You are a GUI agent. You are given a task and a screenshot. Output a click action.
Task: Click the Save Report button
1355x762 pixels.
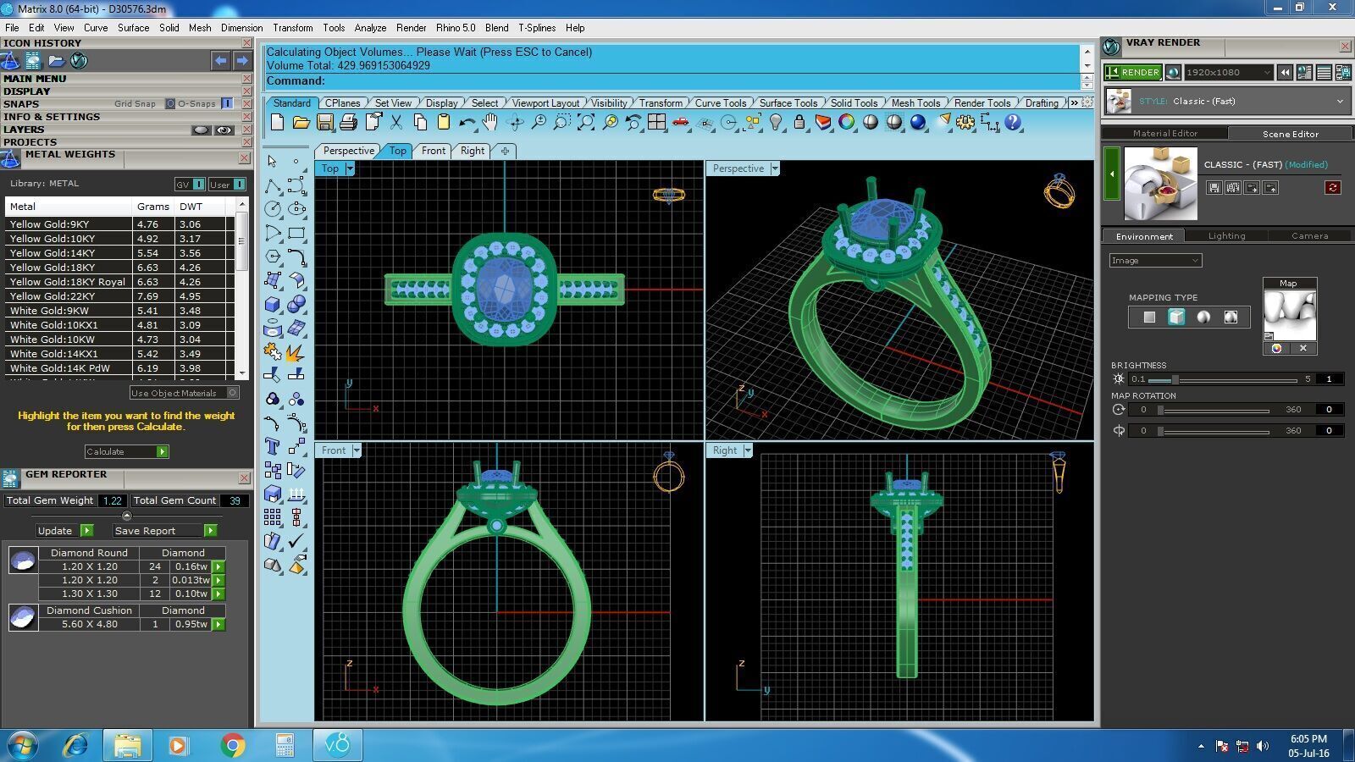click(x=165, y=531)
